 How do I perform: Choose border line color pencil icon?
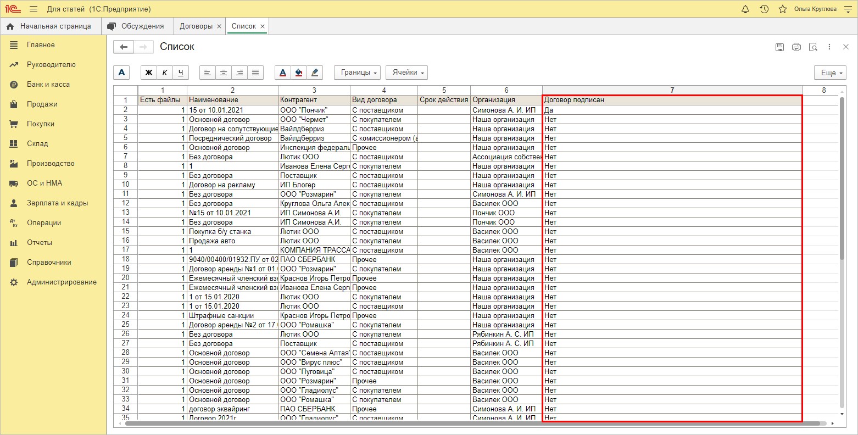(315, 72)
